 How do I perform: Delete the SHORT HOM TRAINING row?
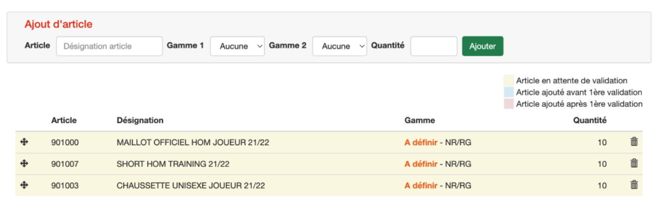click(x=634, y=163)
